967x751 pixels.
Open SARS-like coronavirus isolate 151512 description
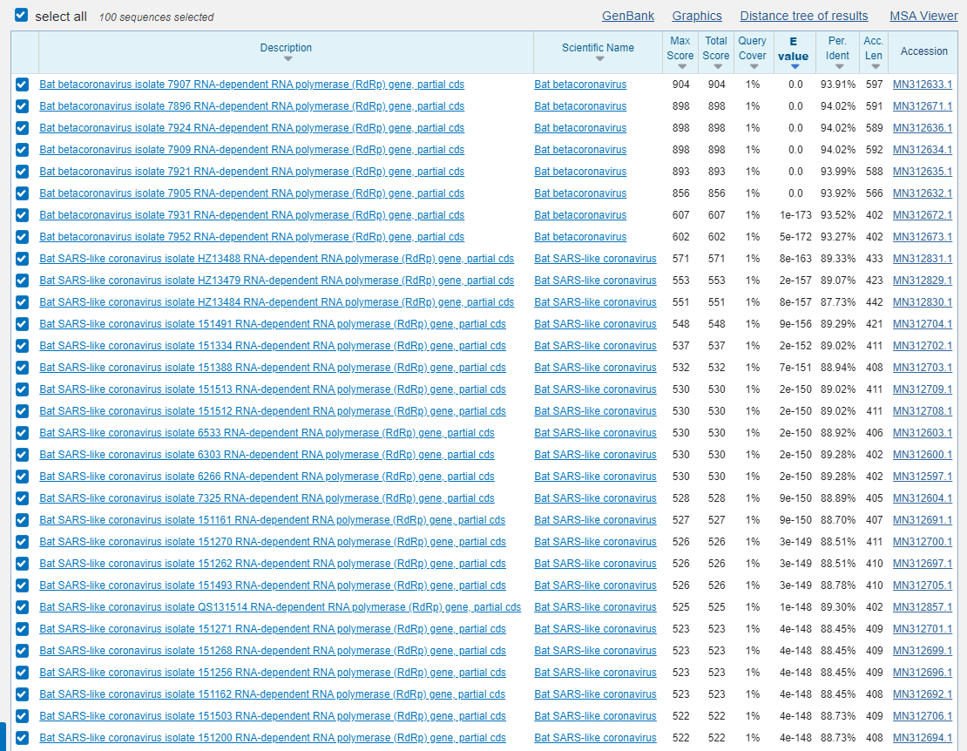click(x=273, y=411)
